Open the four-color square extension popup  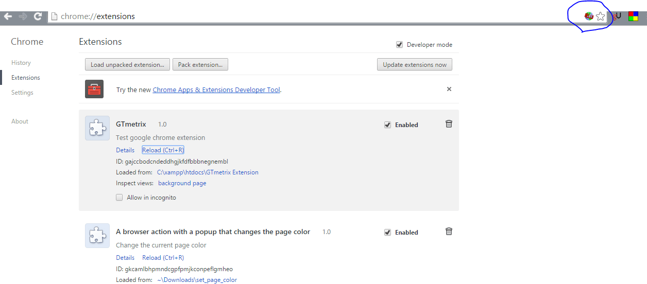[x=633, y=16]
